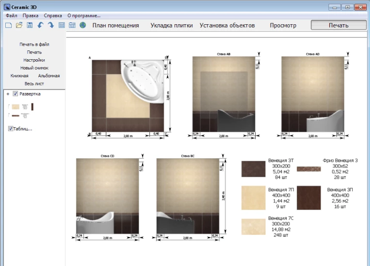Uncheck the Развертка checkbox
This screenshot has height=266, width=370.
coord(16,94)
